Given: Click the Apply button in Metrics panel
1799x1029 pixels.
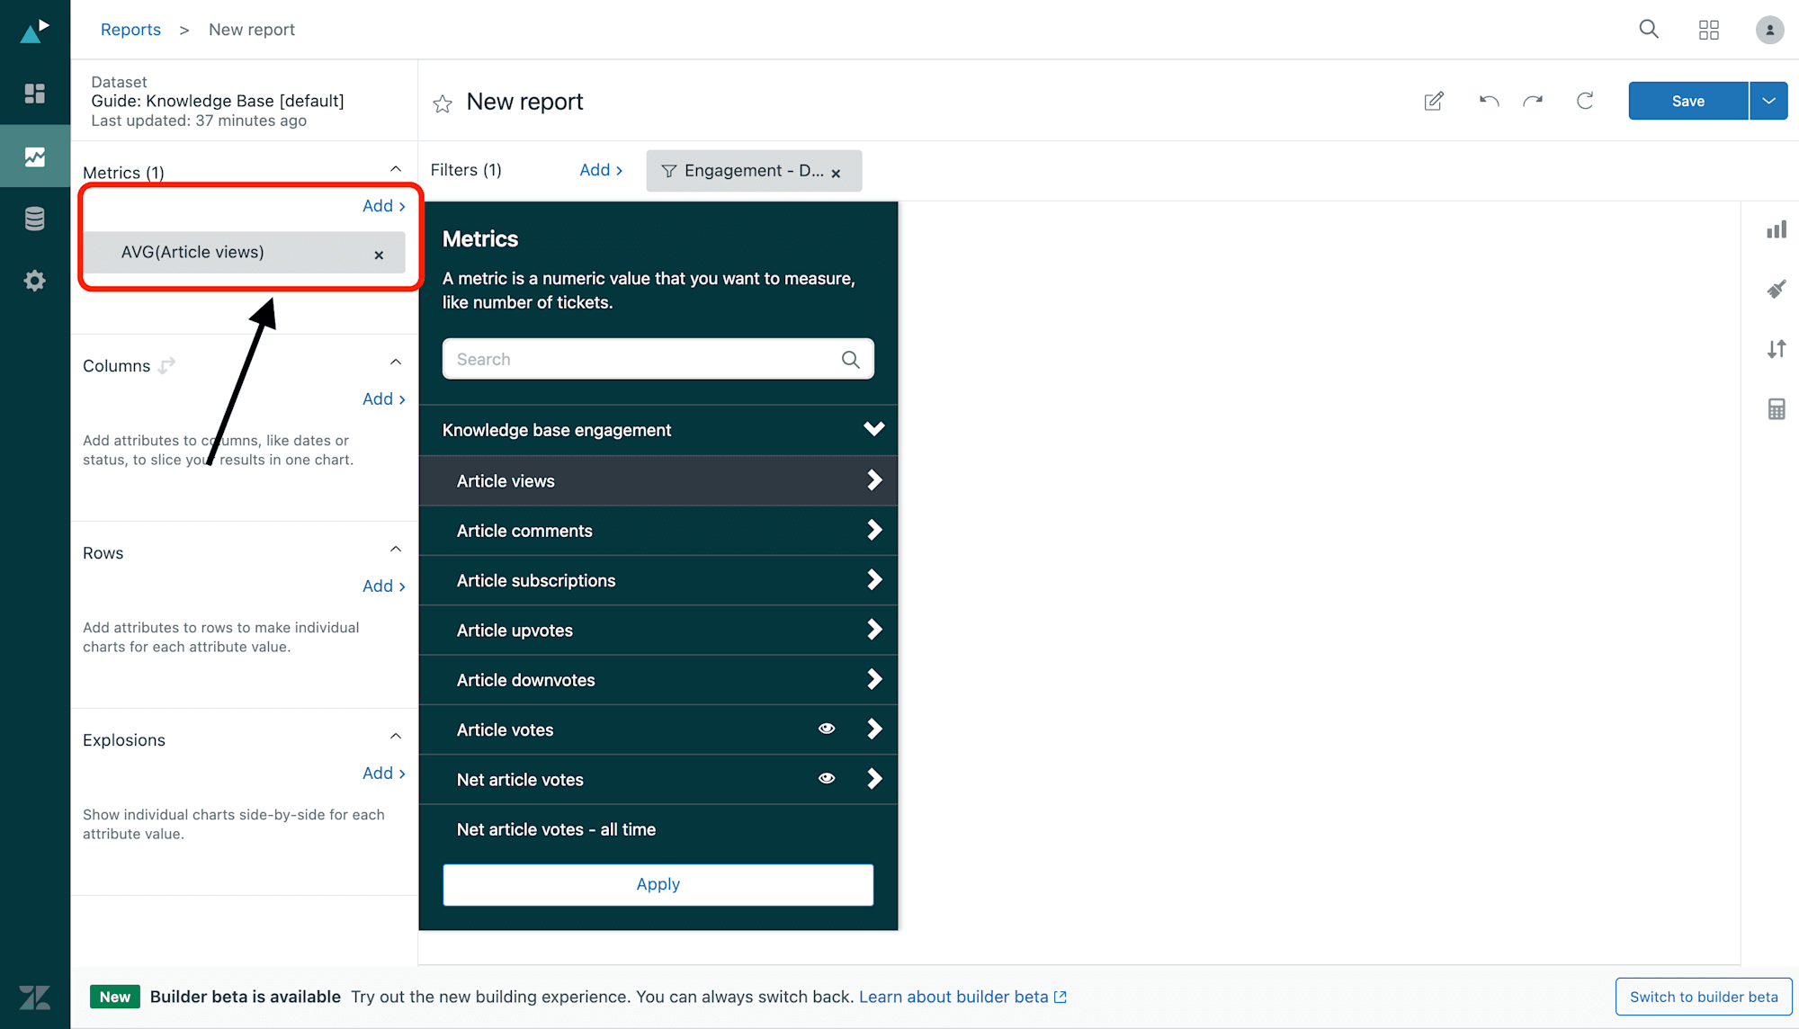Looking at the screenshot, I should click(x=658, y=883).
